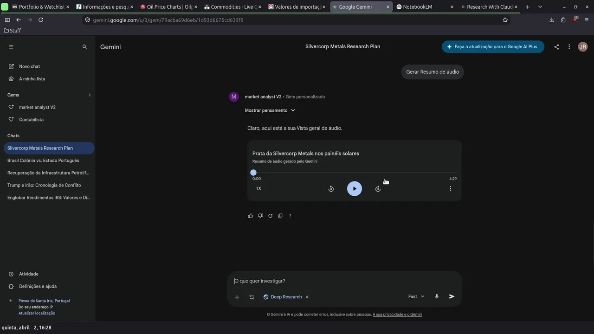Image resolution: width=594 pixels, height=334 pixels.
Task: Open the Commodities - Live tab
Action: click(x=233, y=7)
